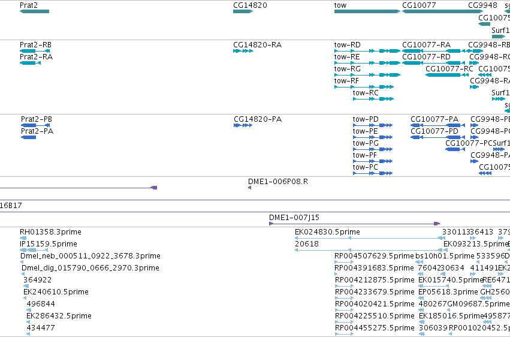
Task: Select the RP004391683.5prime EST label
Action: point(375,268)
